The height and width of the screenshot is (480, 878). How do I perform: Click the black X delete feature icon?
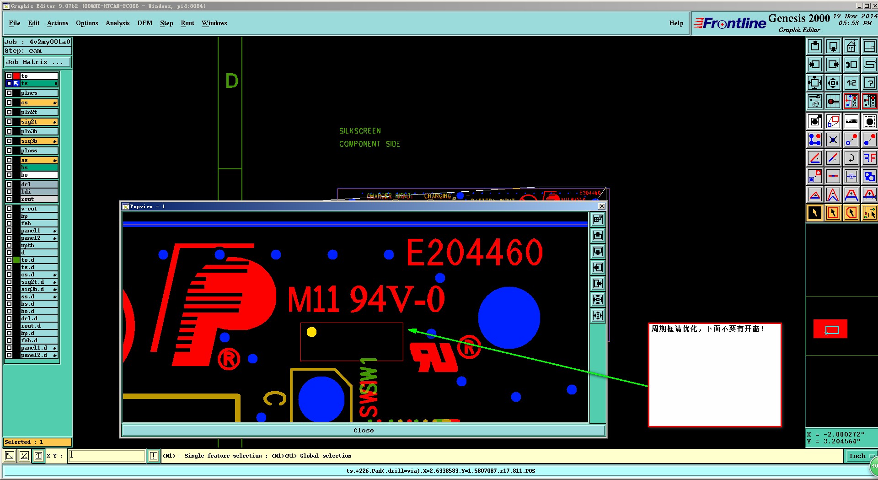833,140
